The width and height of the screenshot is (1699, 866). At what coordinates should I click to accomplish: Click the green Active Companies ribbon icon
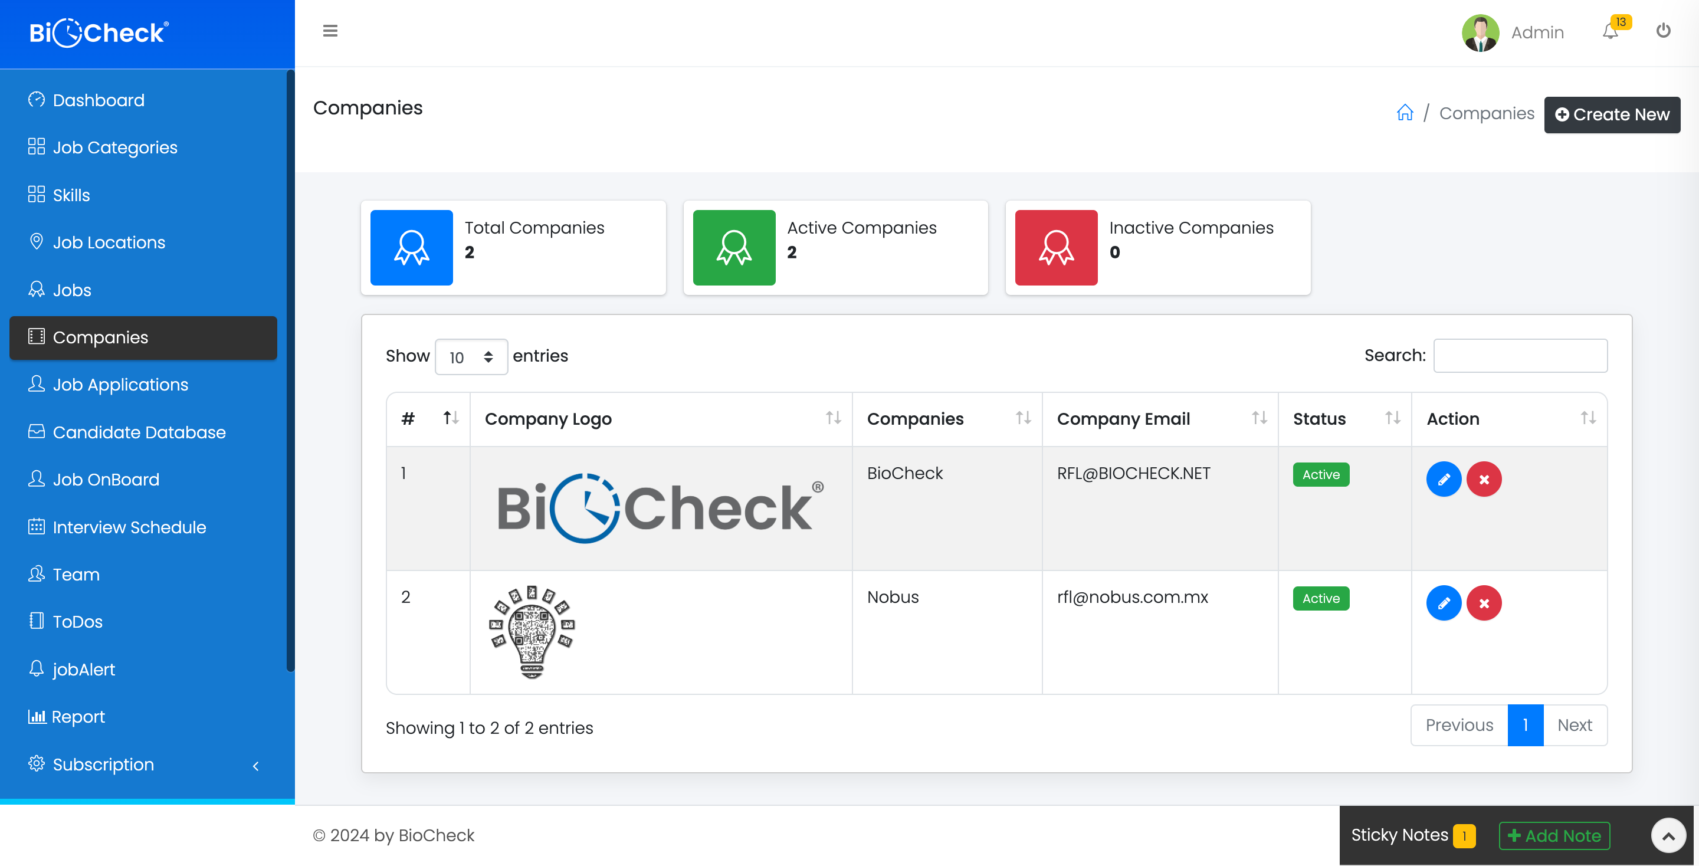coord(734,247)
